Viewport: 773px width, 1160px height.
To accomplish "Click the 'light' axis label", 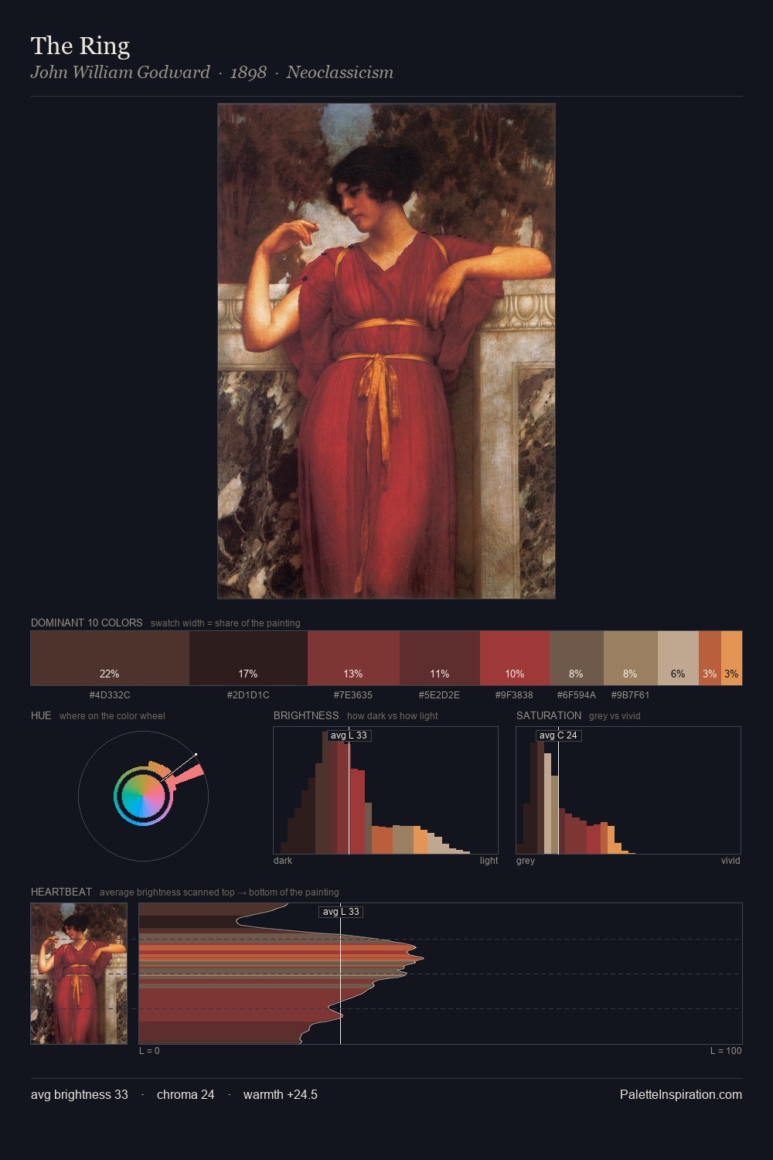I will click(489, 861).
